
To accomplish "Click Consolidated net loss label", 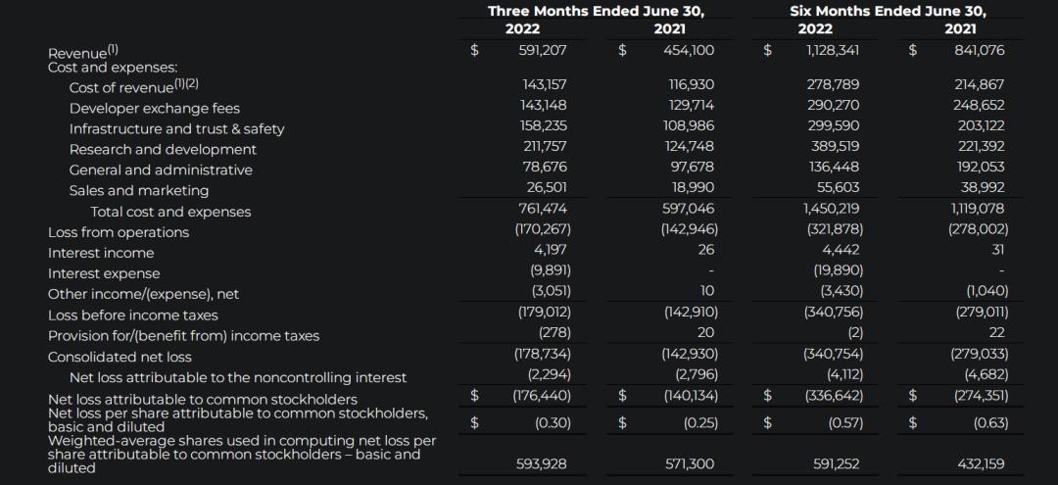I will point(120,357).
